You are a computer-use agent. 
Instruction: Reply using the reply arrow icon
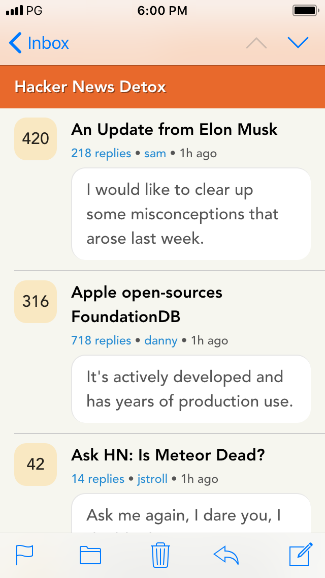click(227, 555)
